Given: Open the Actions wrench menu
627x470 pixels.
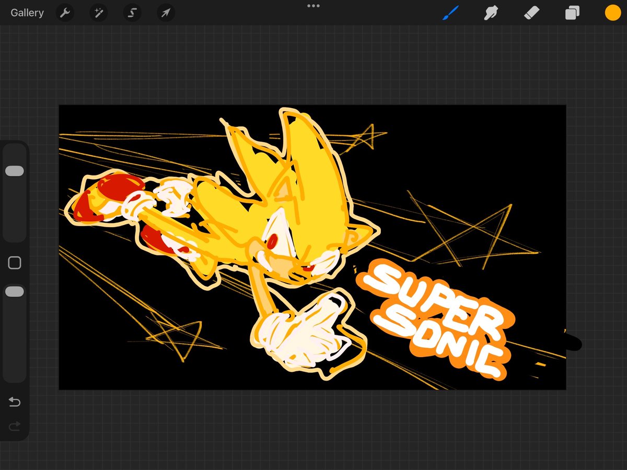Looking at the screenshot, I should point(65,13).
